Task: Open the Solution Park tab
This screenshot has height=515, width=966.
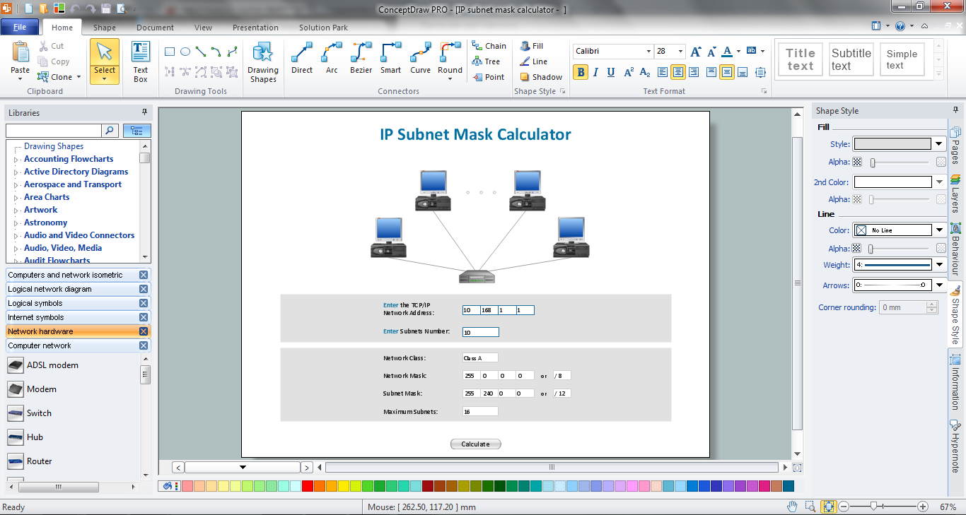Action: click(x=323, y=28)
